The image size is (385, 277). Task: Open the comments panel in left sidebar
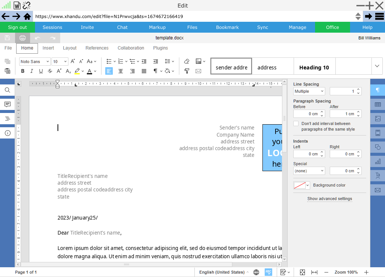tap(7, 104)
